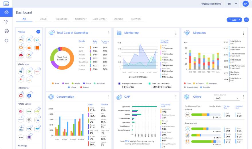Click the "$ 212.54" destination cost
The height and width of the screenshot is (149, 252).
(217, 144)
